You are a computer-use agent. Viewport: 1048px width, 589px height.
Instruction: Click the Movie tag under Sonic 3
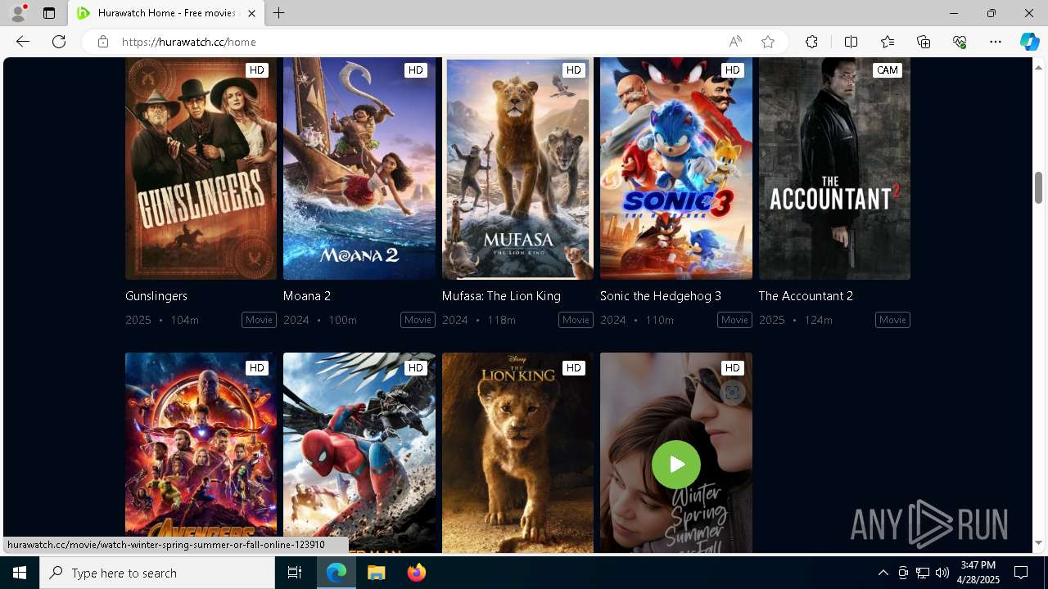coord(734,320)
